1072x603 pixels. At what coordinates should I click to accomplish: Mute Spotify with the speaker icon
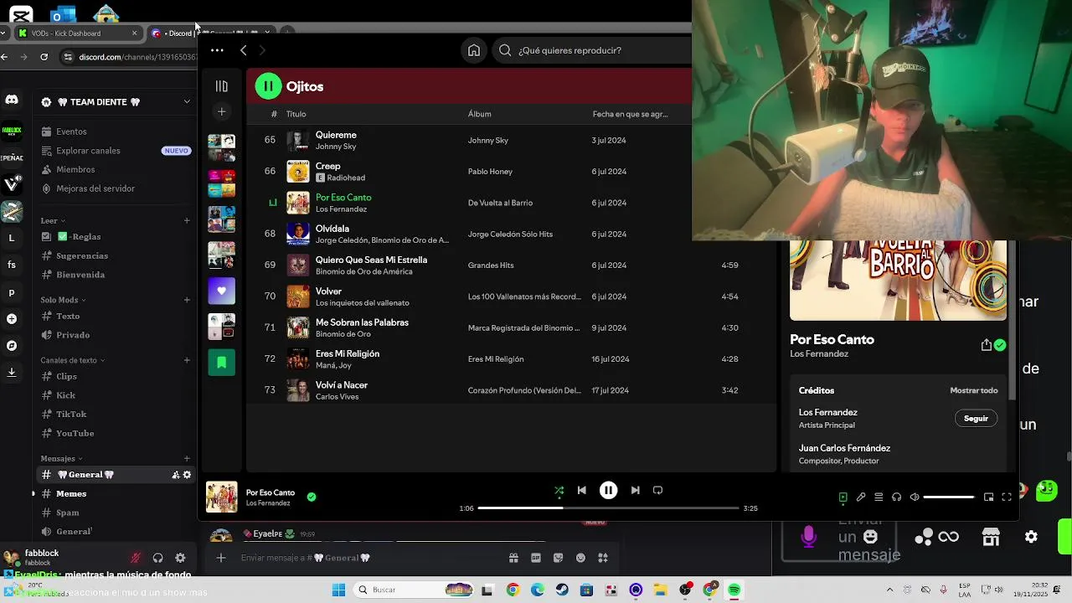[915, 497]
